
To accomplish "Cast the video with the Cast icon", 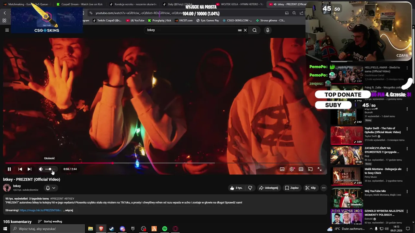I will (x=310, y=169).
